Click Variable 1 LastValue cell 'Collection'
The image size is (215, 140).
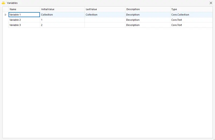[105, 15]
